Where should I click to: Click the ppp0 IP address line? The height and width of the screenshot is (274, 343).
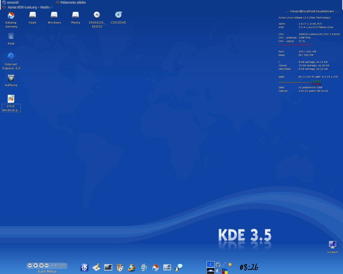[x=308, y=77]
